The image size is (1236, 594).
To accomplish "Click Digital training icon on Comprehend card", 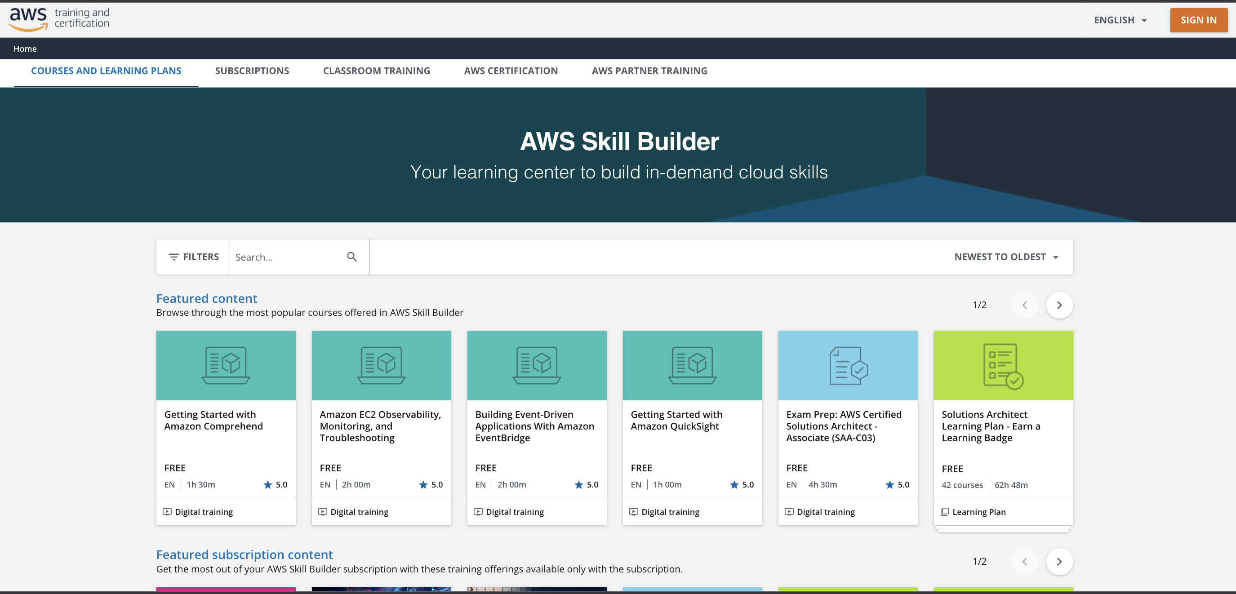I will (x=167, y=511).
